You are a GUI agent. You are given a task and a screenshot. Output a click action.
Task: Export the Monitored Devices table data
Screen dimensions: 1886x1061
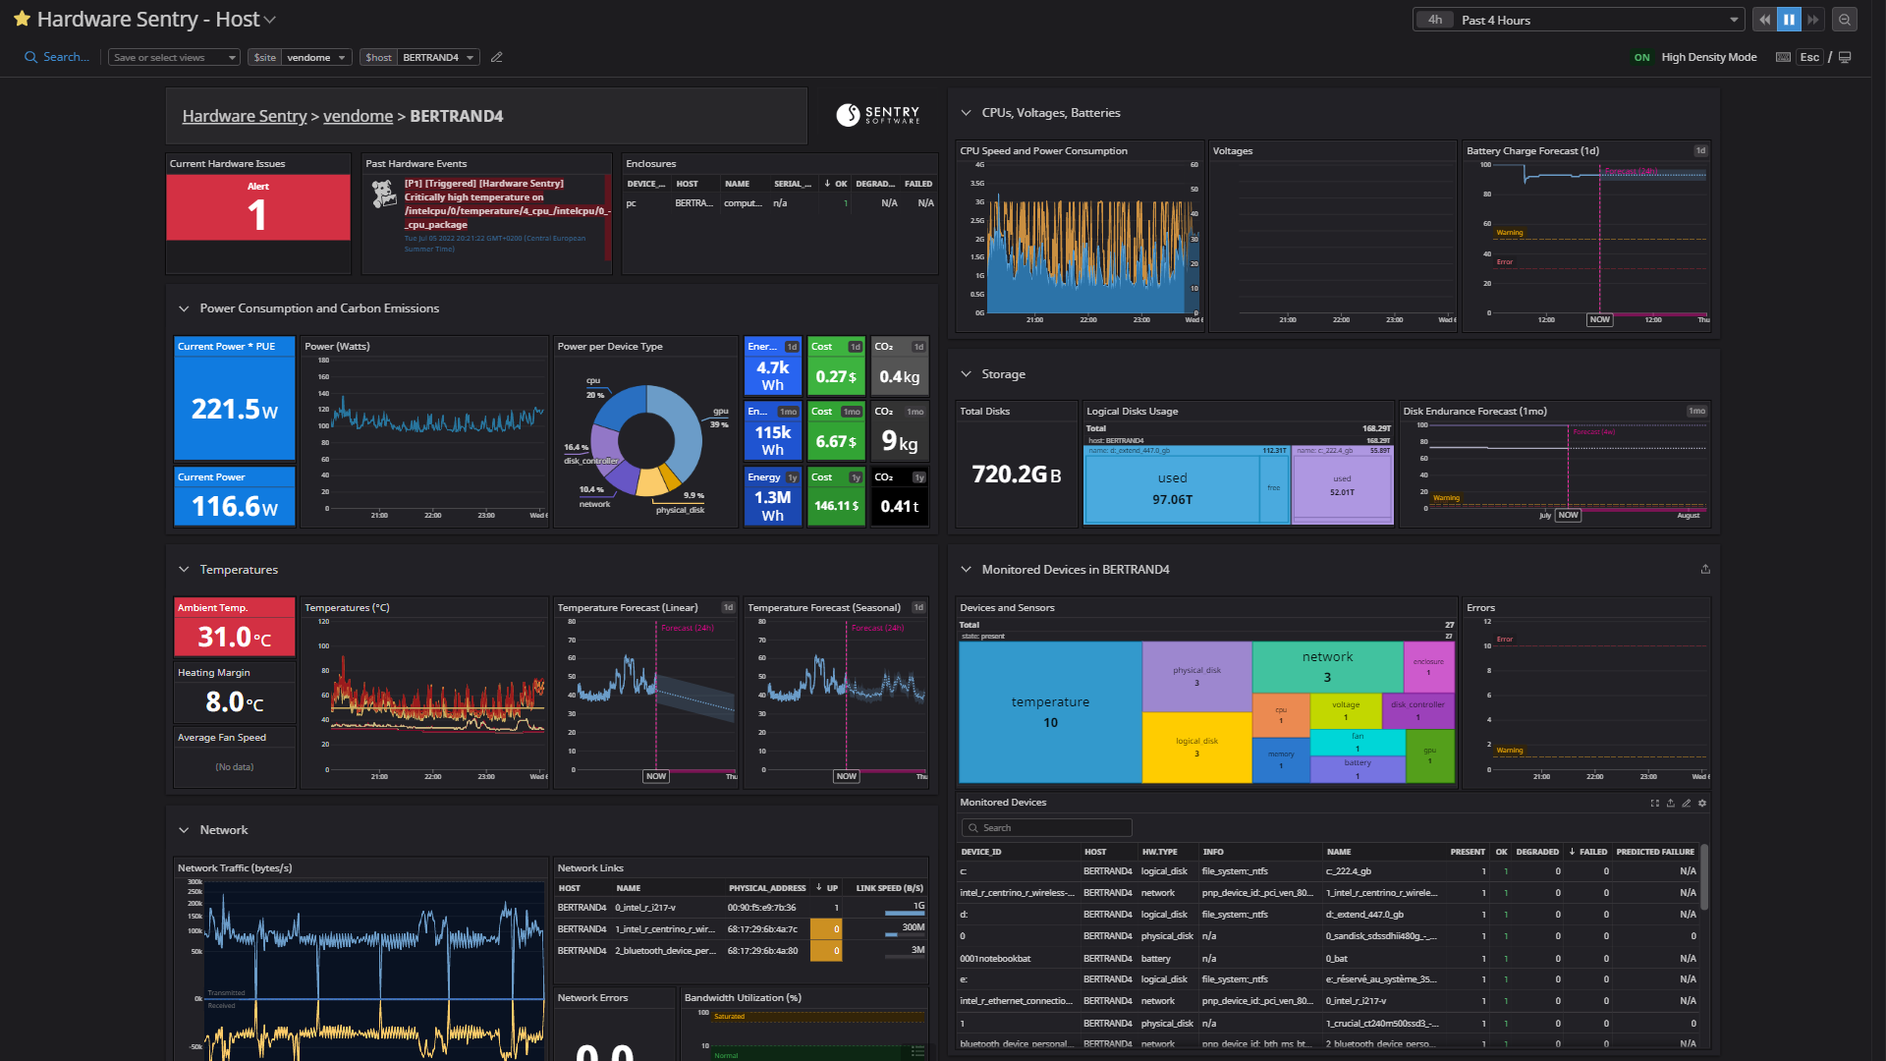[x=1671, y=803]
